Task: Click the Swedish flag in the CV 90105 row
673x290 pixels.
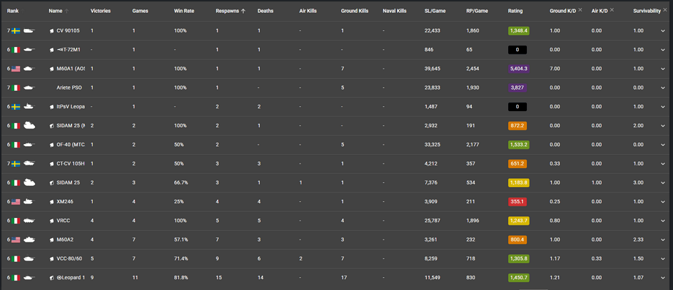Action: (16, 31)
